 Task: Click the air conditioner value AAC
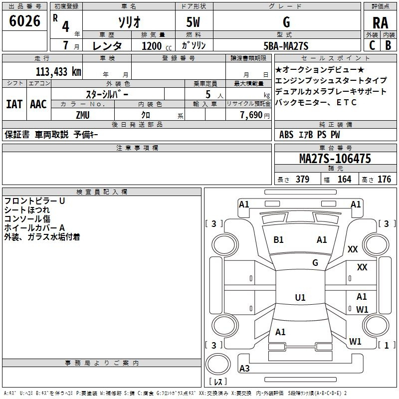point(38,104)
